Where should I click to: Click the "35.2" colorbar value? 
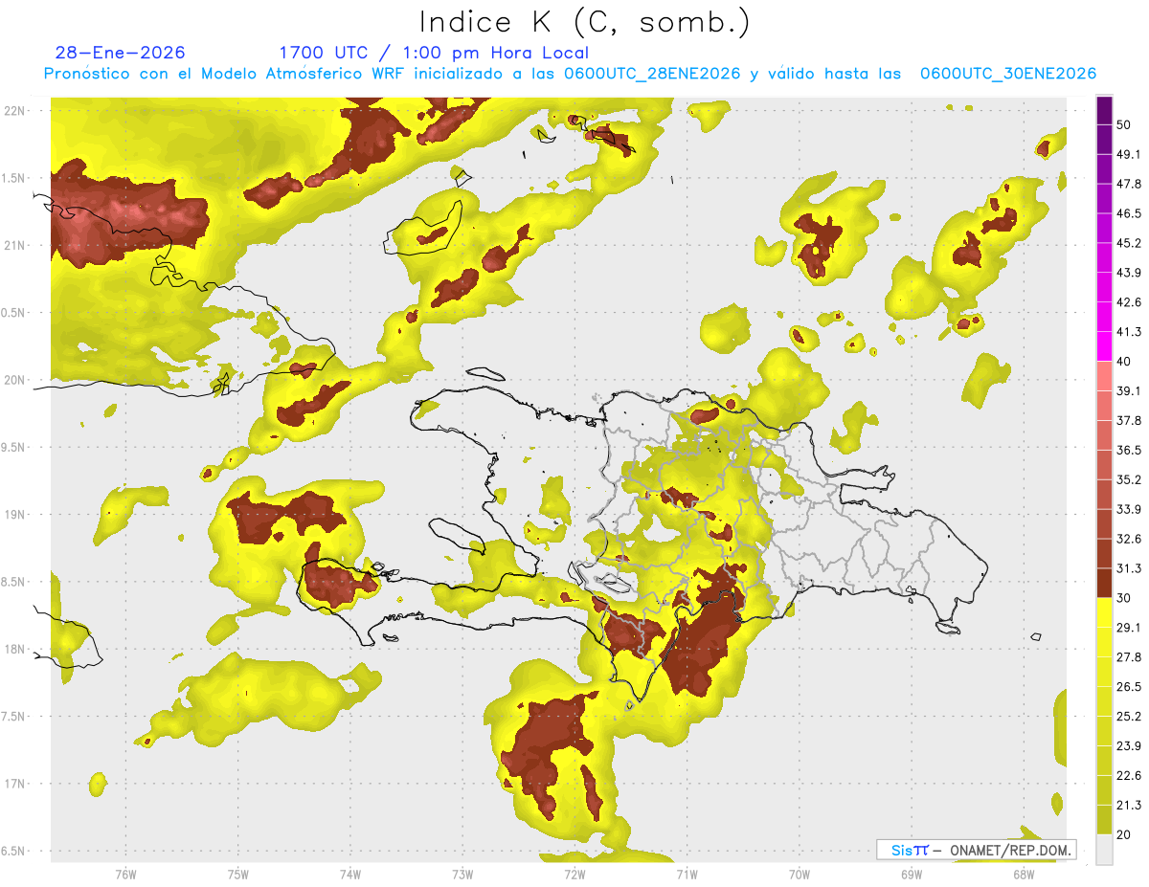[1129, 479]
